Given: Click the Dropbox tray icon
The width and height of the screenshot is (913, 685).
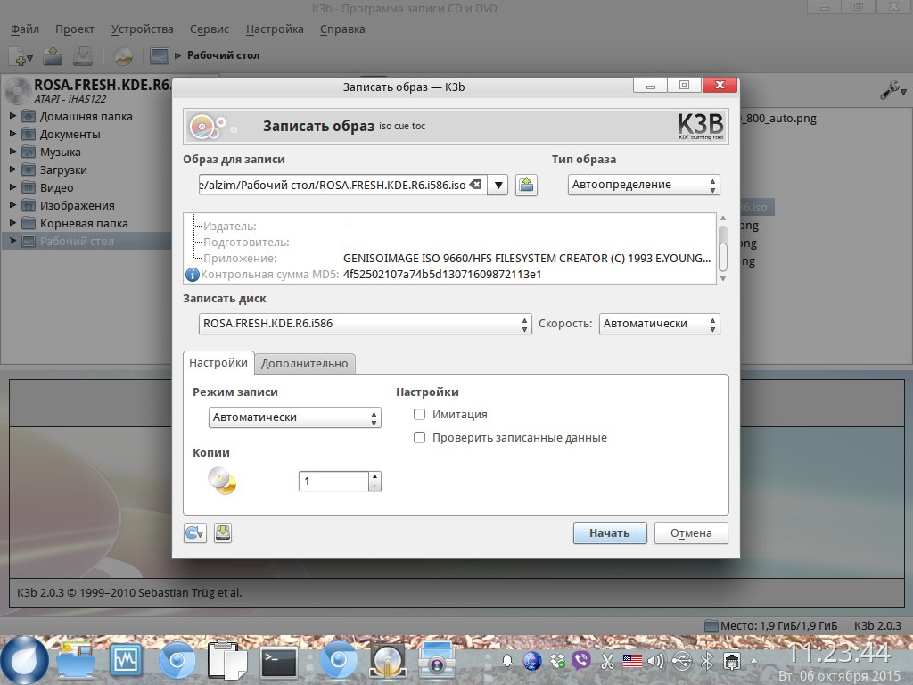Looking at the screenshot, I should click(557, 661).
